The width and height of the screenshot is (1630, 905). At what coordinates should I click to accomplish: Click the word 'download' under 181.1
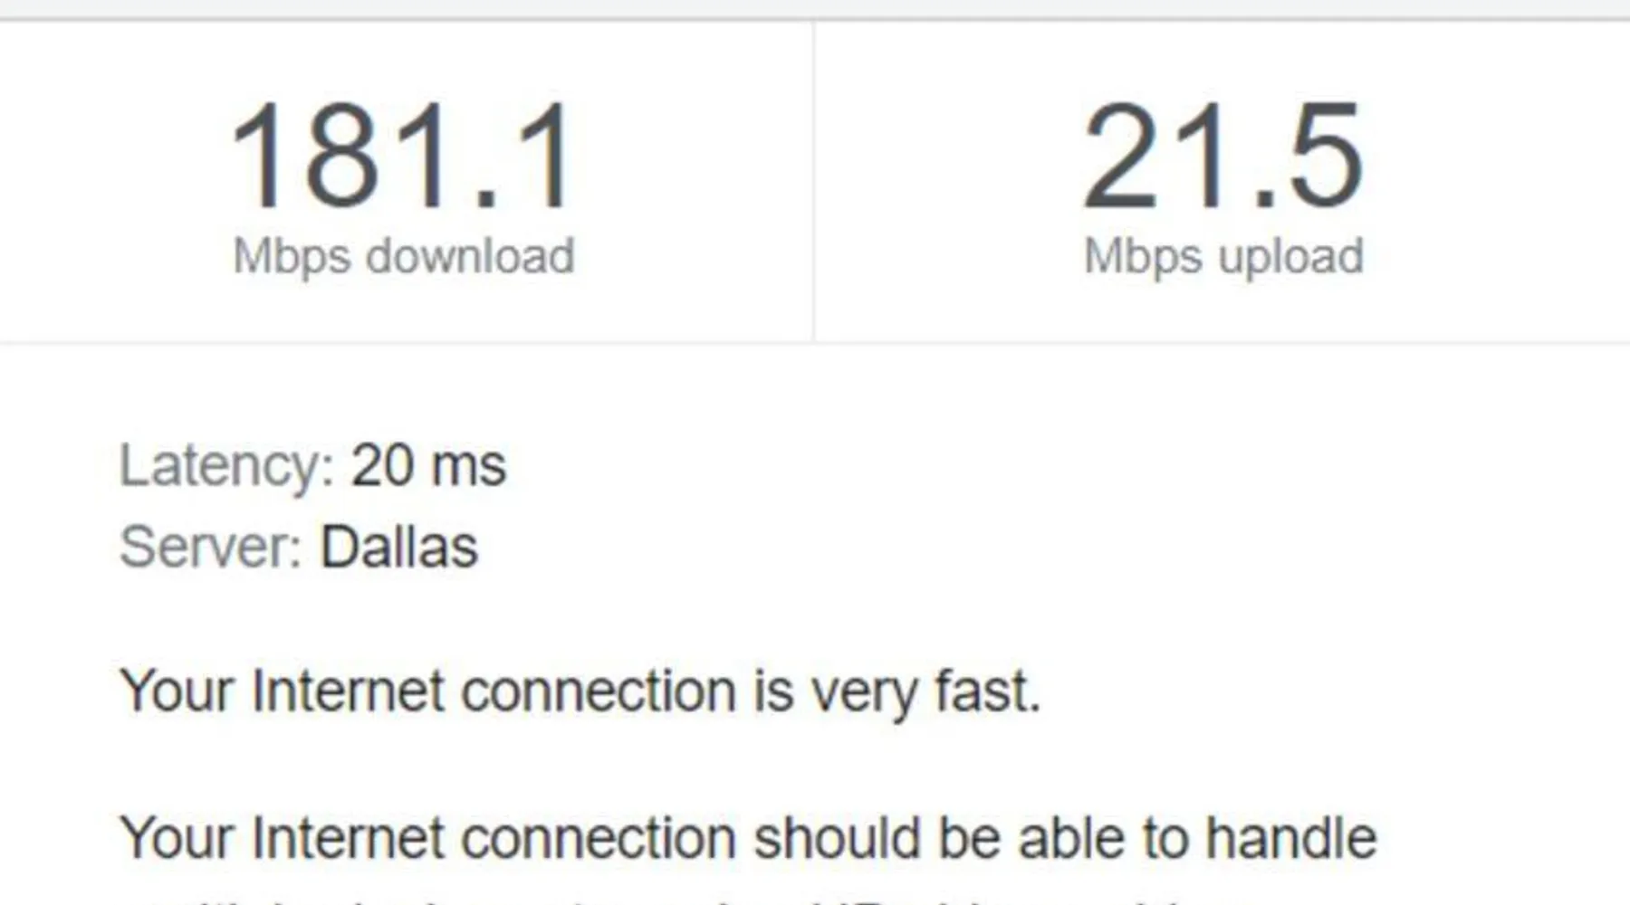click(x=470, y=255)
